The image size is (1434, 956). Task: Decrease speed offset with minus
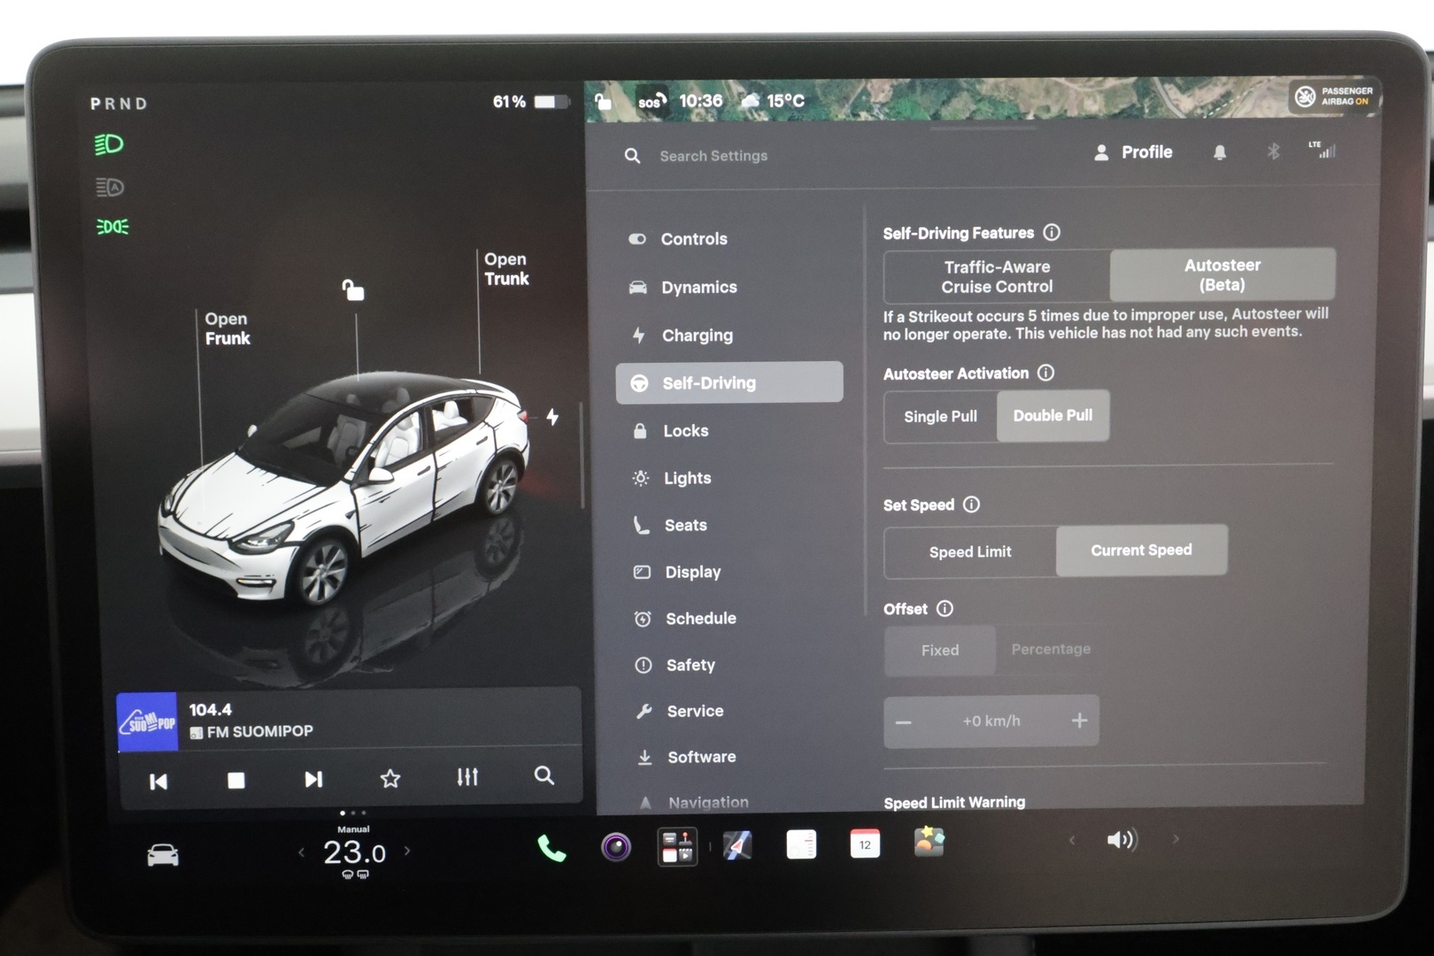tap(904, 722)
